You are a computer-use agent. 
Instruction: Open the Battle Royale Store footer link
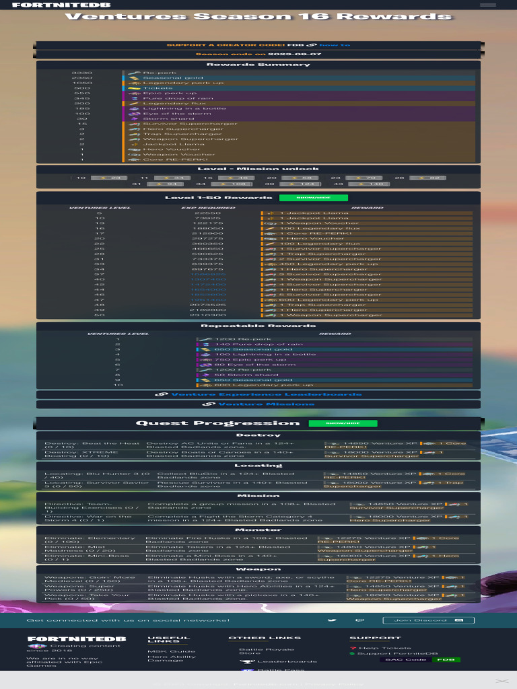(267, 651)
